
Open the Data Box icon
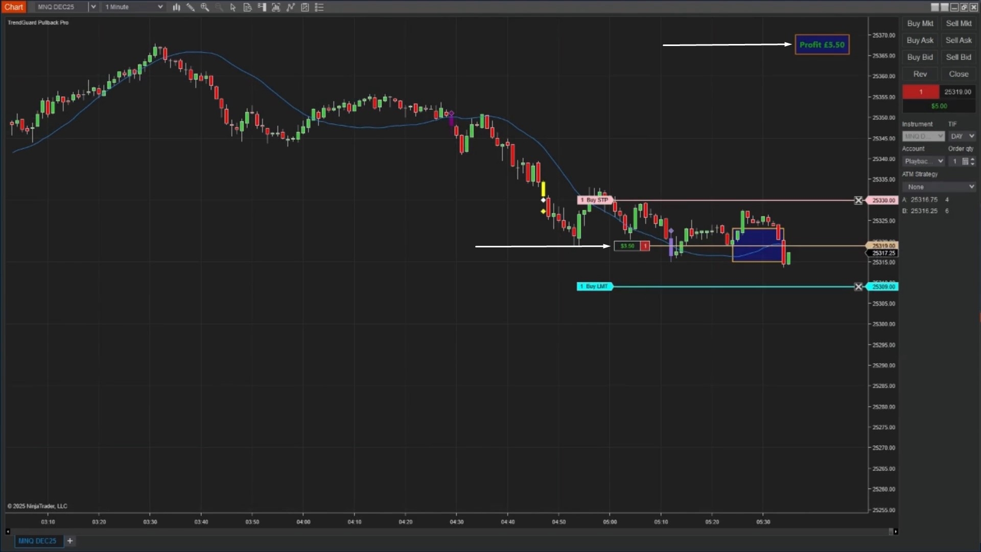(248, 7)
